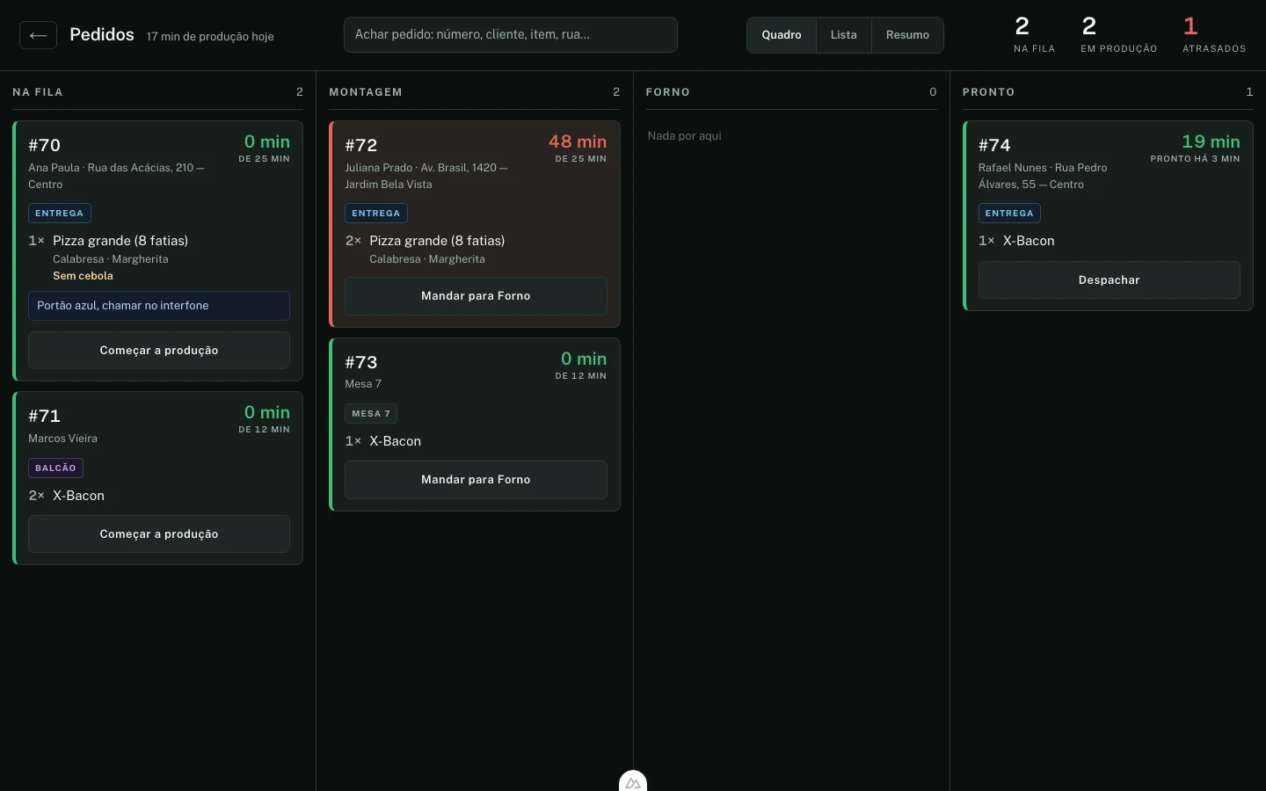
Task: Select order number #70 title
Action: (45, 146)
